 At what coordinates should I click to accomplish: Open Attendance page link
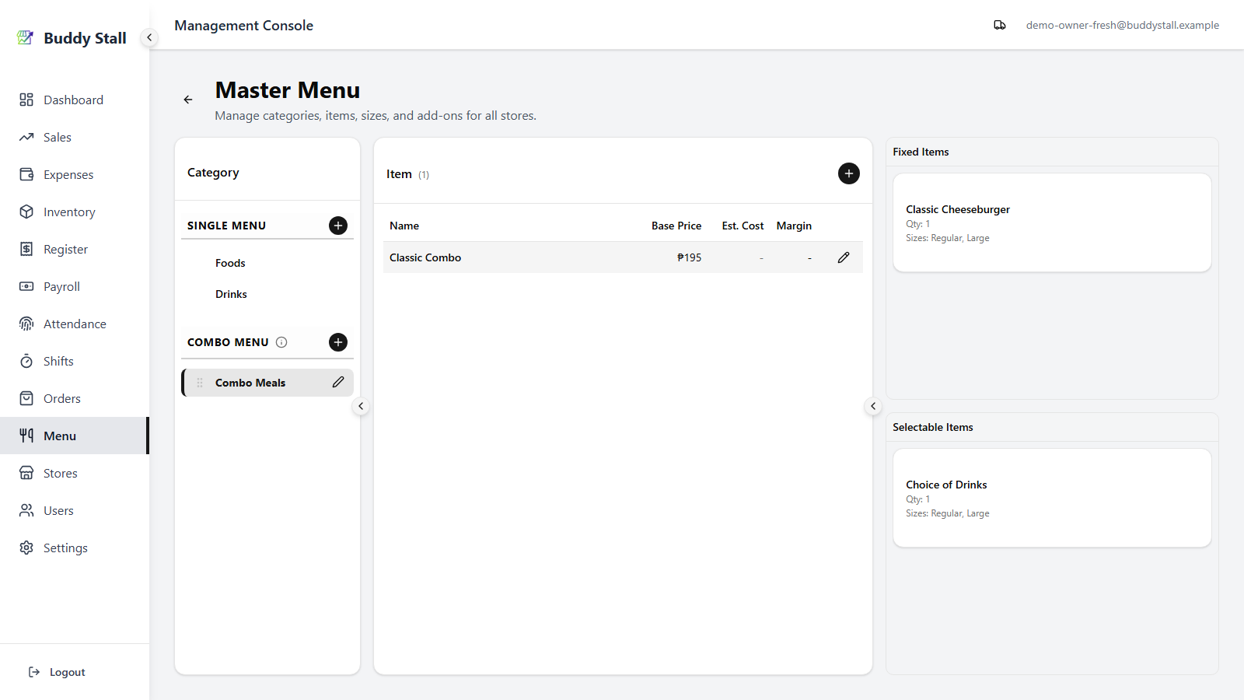click(74, 324)
